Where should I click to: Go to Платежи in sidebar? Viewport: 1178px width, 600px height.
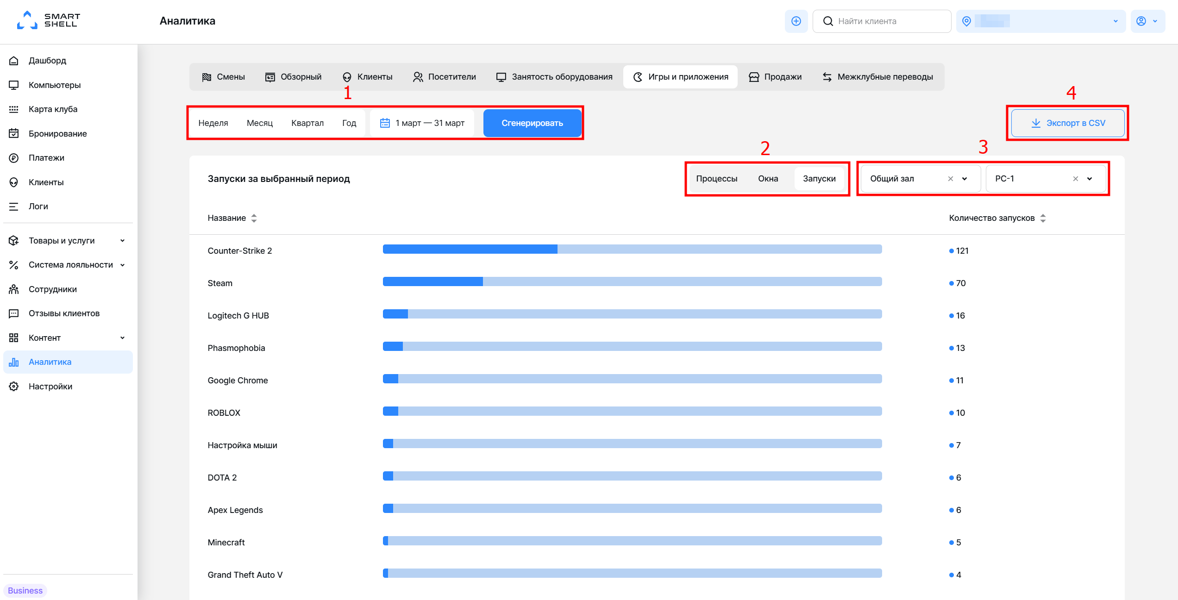68,158
